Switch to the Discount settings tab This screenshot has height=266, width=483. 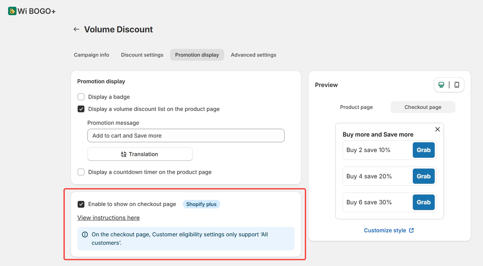click(x=142, y=55)
